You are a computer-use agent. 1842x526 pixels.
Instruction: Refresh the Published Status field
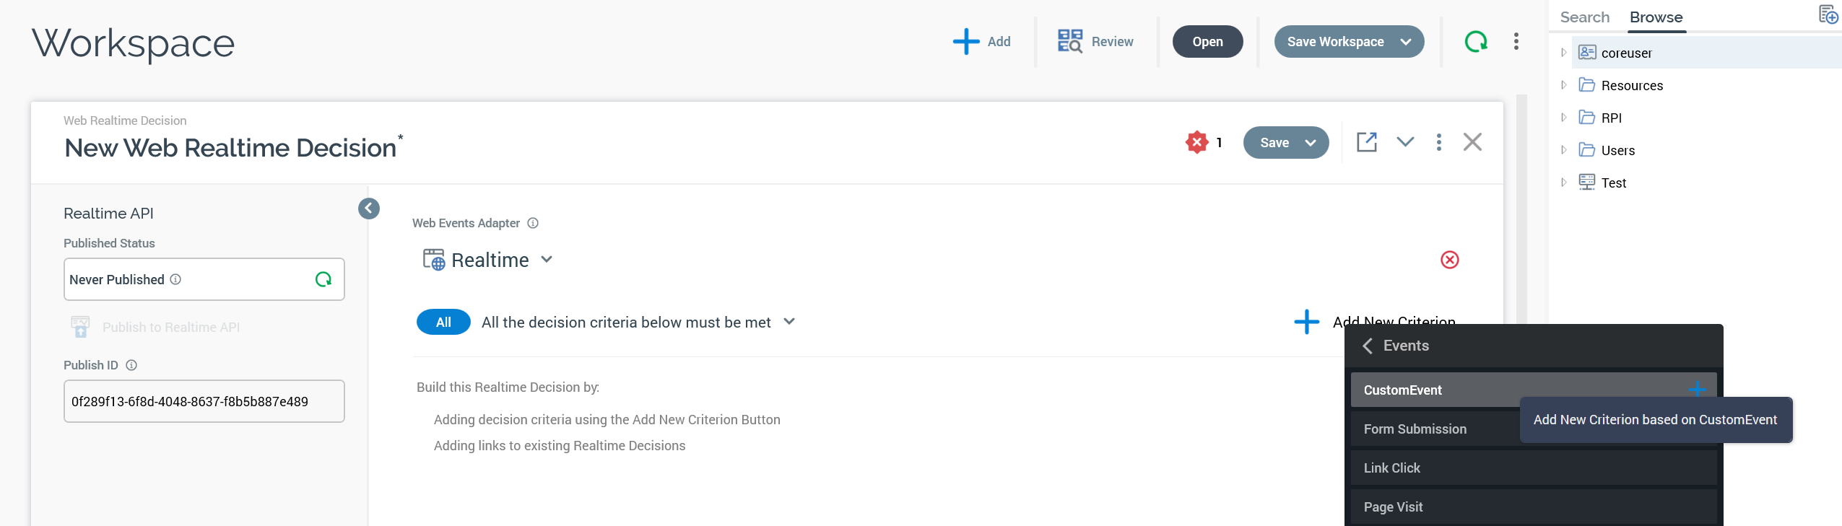(323, 279)
